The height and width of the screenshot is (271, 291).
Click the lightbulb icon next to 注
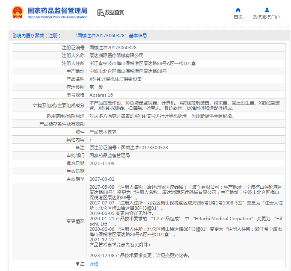click(78, 263)
